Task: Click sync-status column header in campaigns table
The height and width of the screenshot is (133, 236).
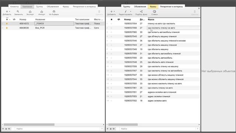Action: (x=14, y=20)
